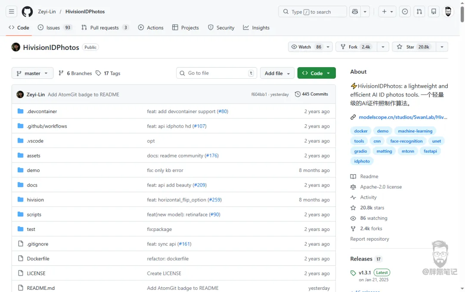Open Copilot chat icon in header

355,12
